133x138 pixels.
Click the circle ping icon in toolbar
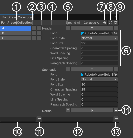click(x=105, y=23)
